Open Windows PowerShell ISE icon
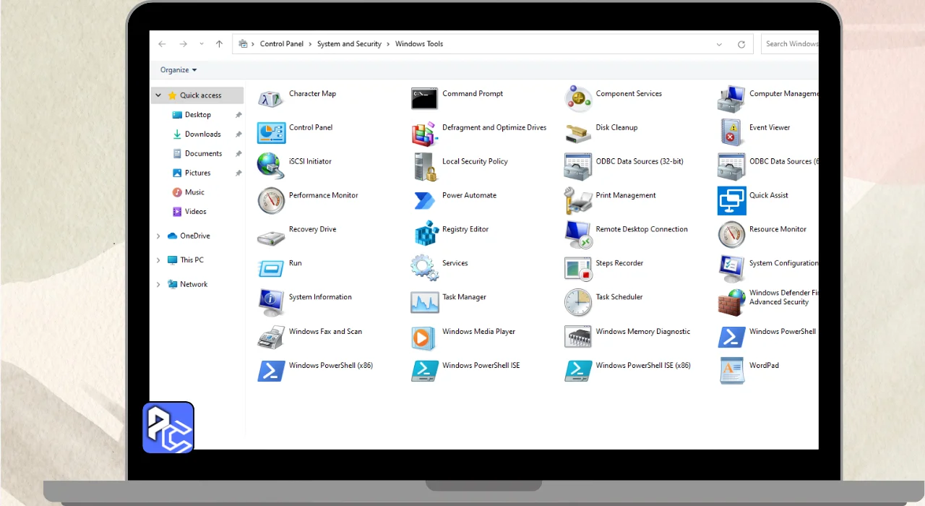925x506 pixels. (x=424, y=370)
